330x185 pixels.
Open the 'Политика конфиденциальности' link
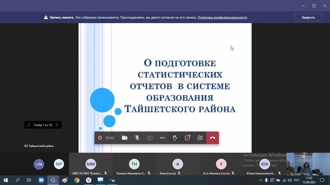222,17
